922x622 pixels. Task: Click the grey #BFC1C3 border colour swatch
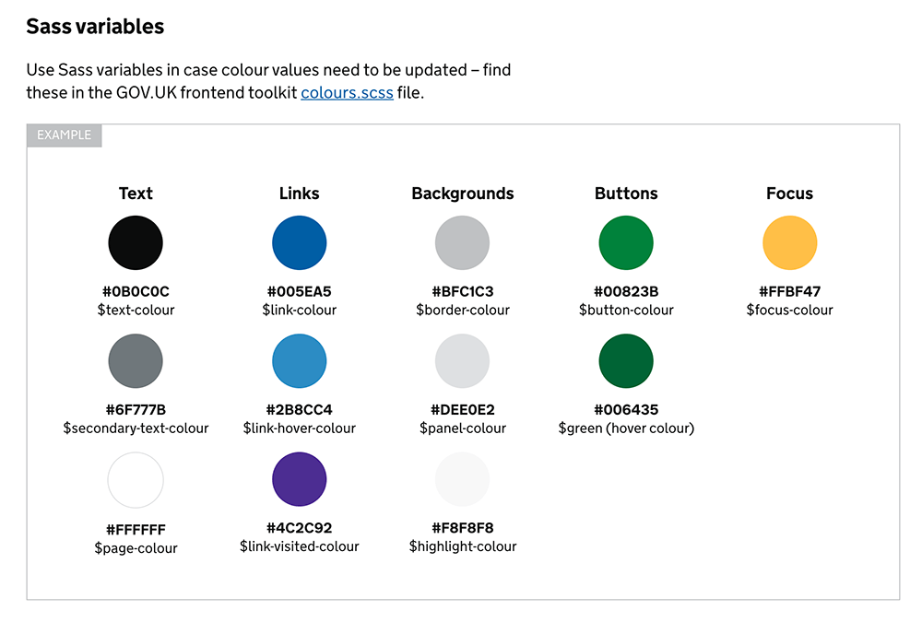click(x=462, y=243)
